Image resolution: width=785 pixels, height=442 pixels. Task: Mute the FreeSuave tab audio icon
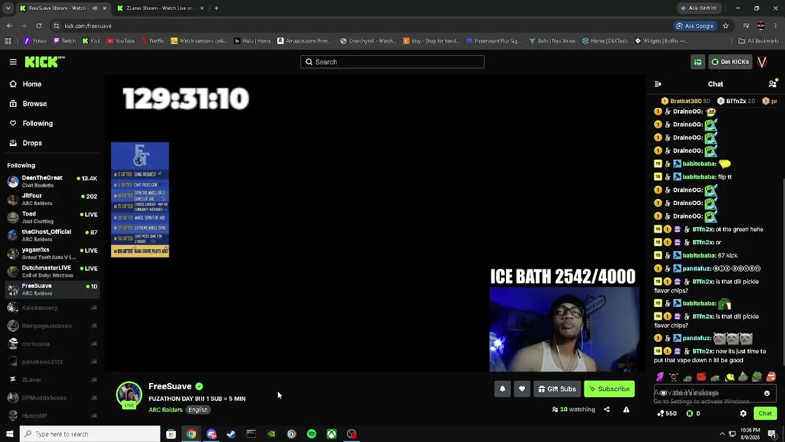(x=94, y=8)
